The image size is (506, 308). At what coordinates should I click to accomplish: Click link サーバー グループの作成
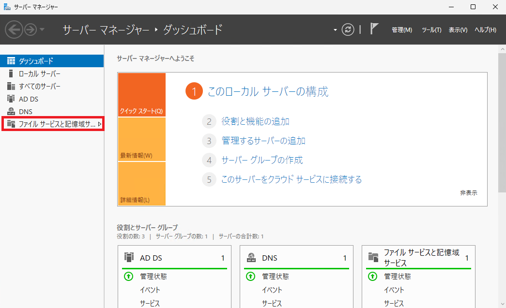[x=262, y=160]
